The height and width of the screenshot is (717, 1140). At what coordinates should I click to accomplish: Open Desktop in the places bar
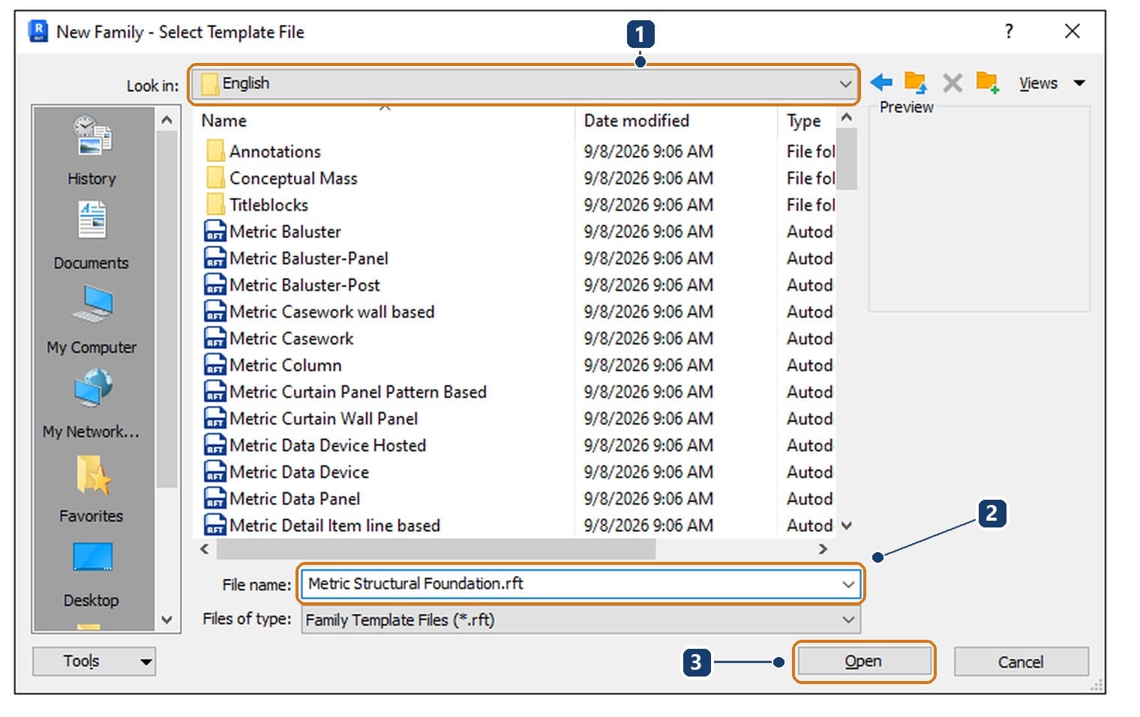(x=93, y=557)
